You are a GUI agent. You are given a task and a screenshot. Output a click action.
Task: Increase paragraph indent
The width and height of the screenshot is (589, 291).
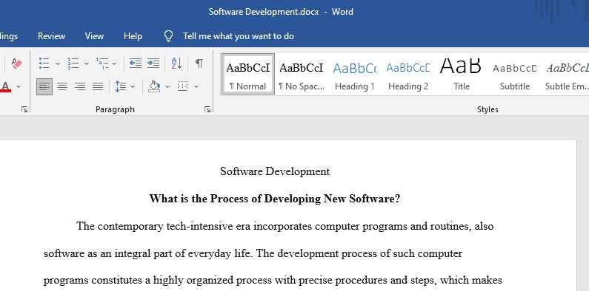coord(153,64)
